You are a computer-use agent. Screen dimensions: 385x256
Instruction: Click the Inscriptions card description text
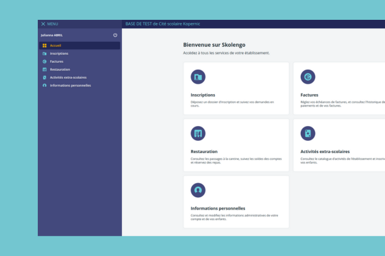(x=232, y=104)
